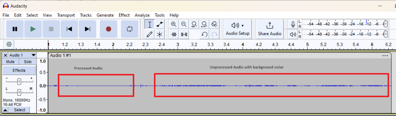
Task: Click the Zoom In magnifier icon
Action: [174, 25]
